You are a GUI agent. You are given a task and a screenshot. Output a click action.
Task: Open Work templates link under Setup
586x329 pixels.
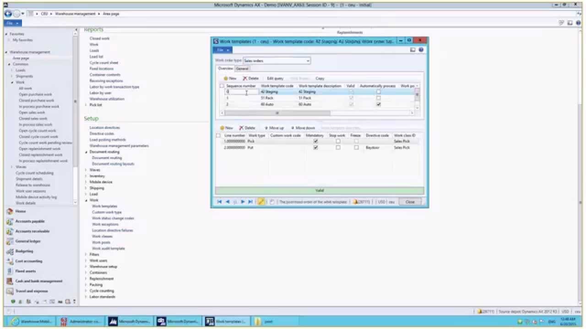click(104, 206)
